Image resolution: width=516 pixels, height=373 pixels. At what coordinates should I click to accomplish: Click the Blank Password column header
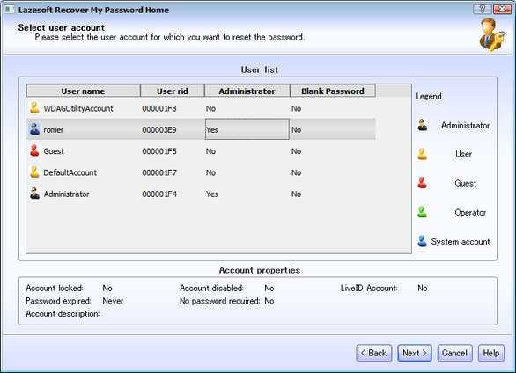[x=333, y=91]
